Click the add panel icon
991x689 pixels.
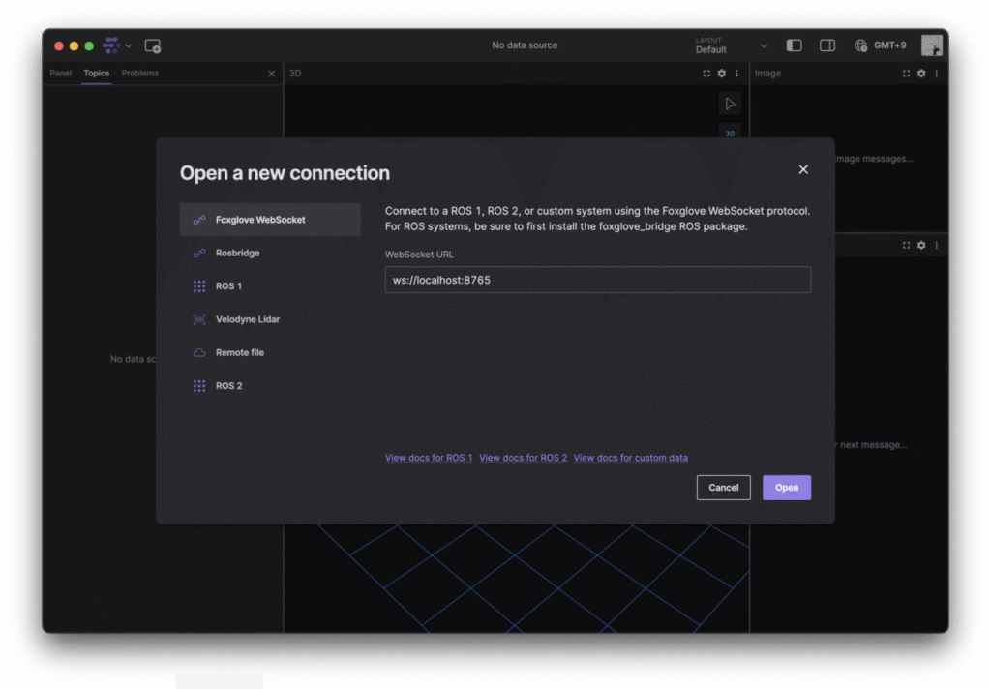click(x=152, y=45)
